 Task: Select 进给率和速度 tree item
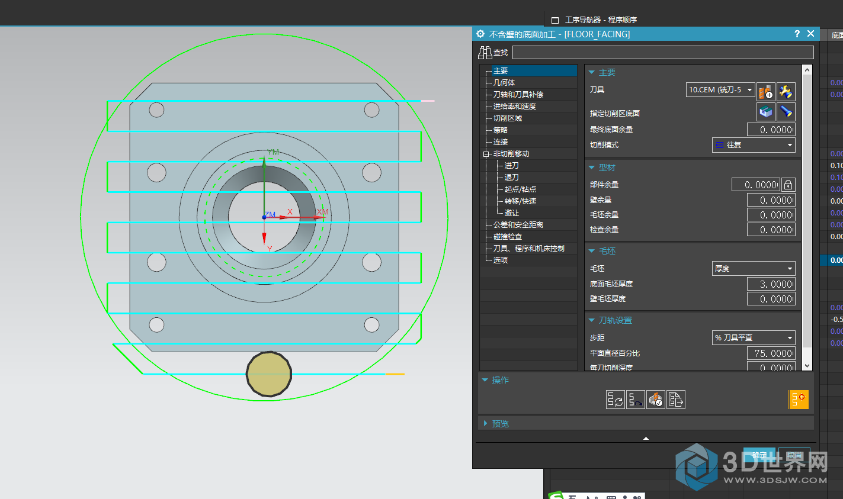(514, 107)
